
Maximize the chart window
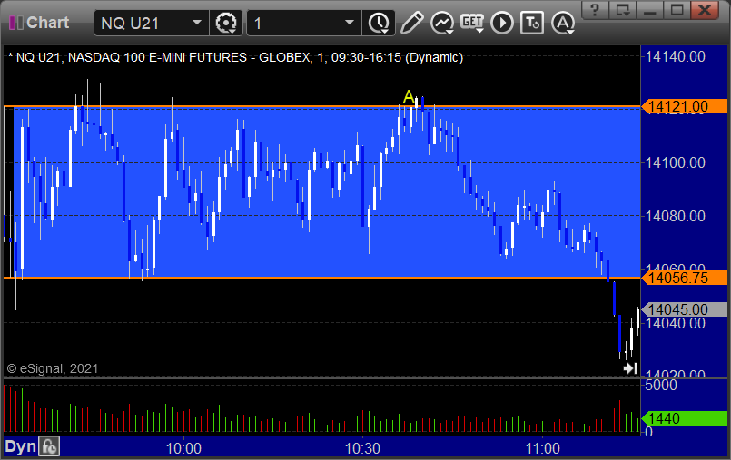click(677, 10)
